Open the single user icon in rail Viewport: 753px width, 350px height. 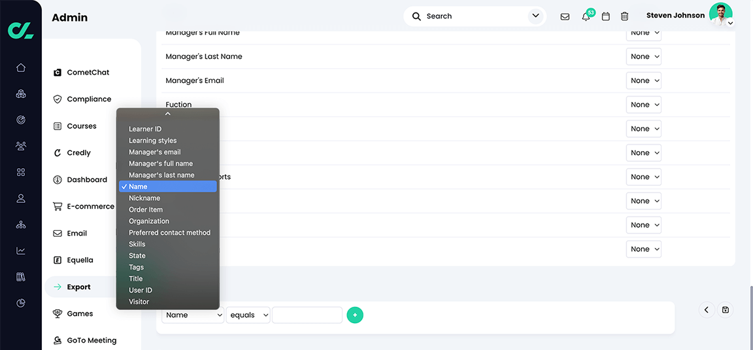point(21,198)
